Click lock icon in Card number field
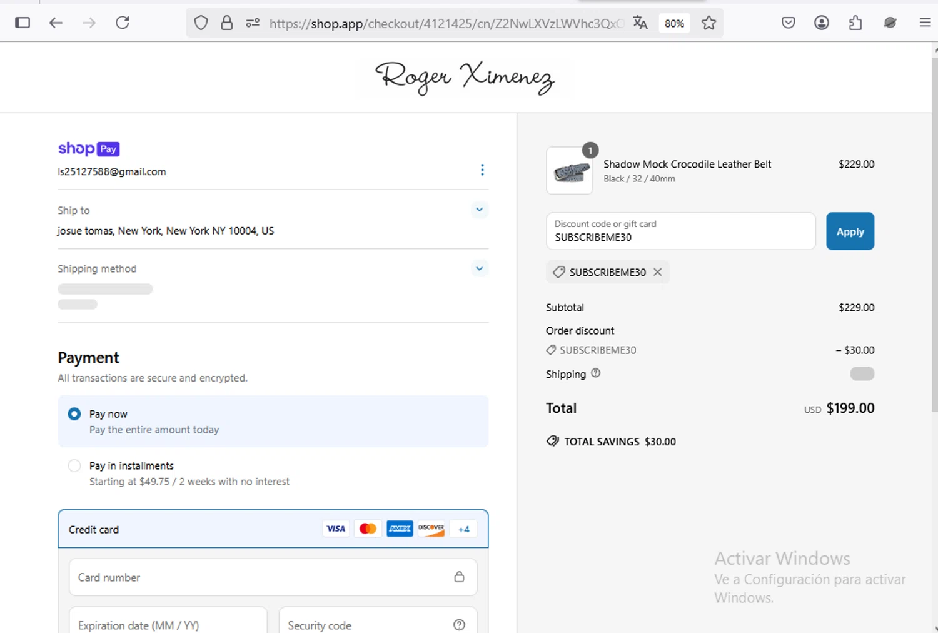Image resolution: width=938 pixels, height=633 pixels. [459, 577]
